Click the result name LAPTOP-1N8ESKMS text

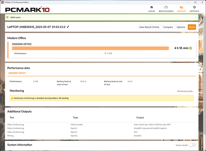pos(36,27)
